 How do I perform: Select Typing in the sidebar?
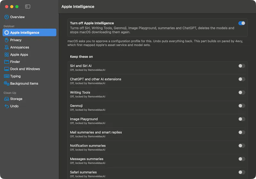(15, 76)
